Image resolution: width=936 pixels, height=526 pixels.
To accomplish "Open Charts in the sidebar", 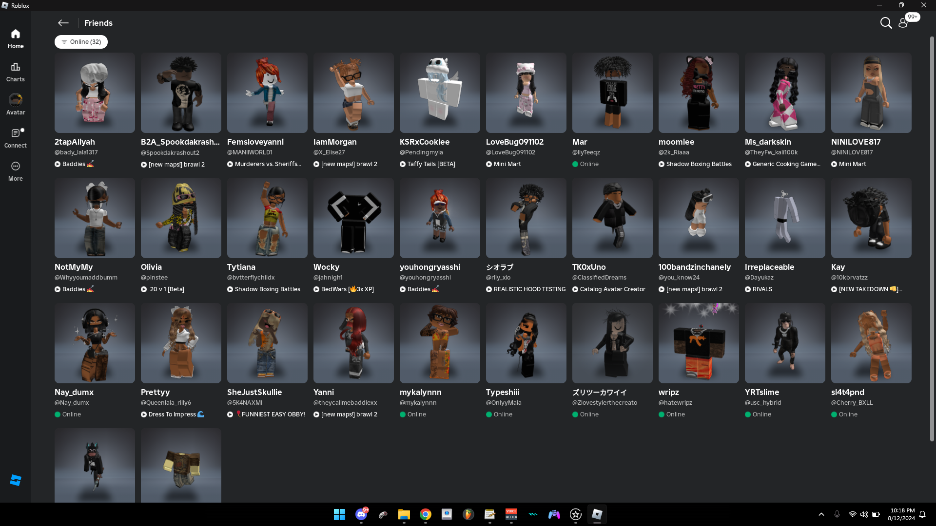I will pyautogui.click(x=16, y=72).
